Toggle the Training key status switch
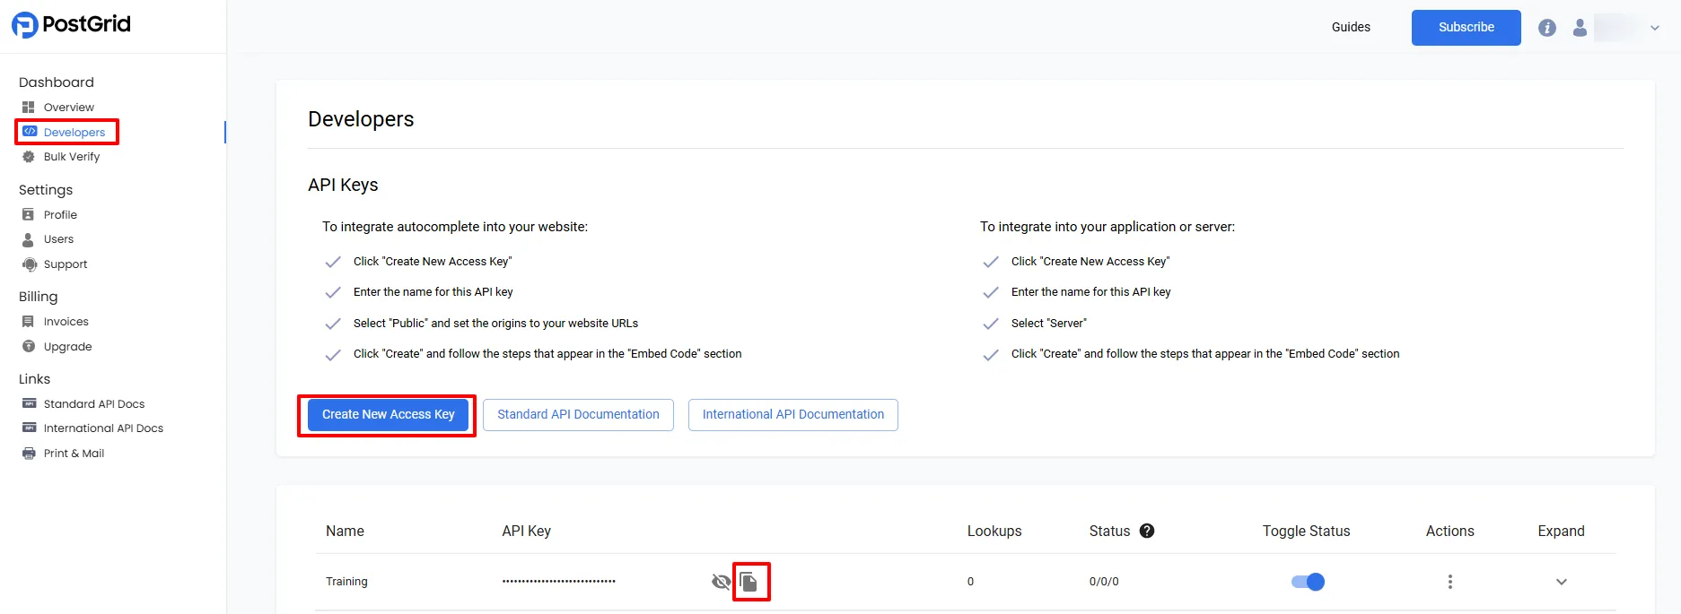 pyautogui.click(x=1308, y=582)
